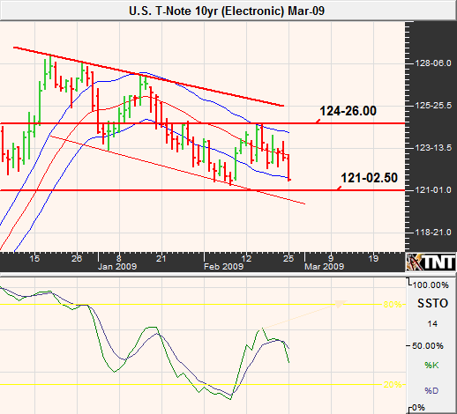Select the 125-25.5 price axis label
Image resolution: width=457 pixels, height=414 pixels.
pos(432,106)
